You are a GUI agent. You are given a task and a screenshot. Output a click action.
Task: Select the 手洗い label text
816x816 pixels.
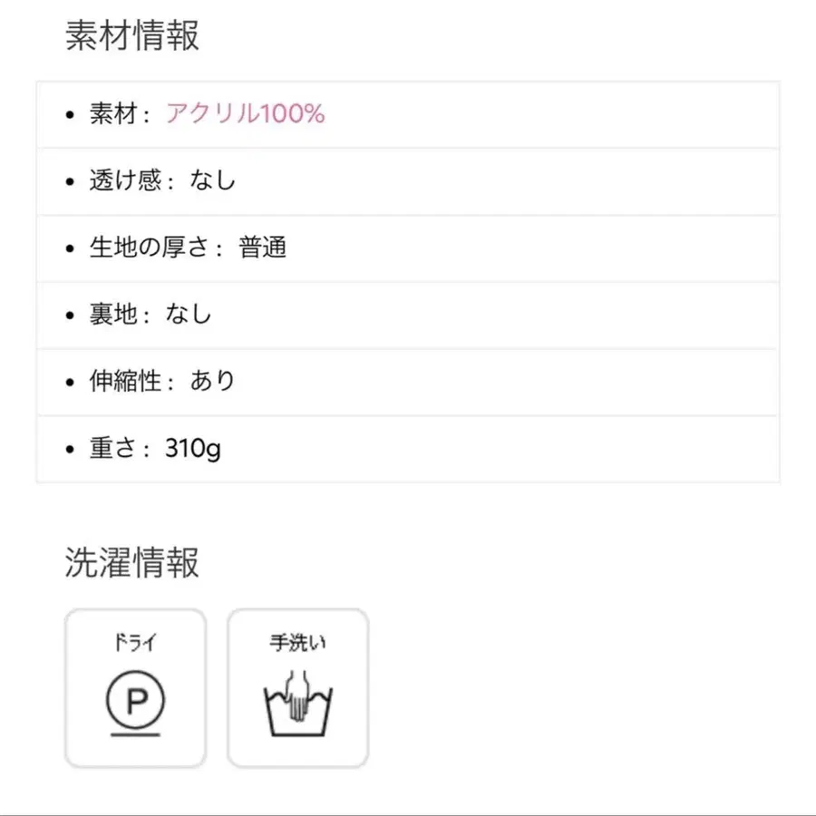(297, 643)
